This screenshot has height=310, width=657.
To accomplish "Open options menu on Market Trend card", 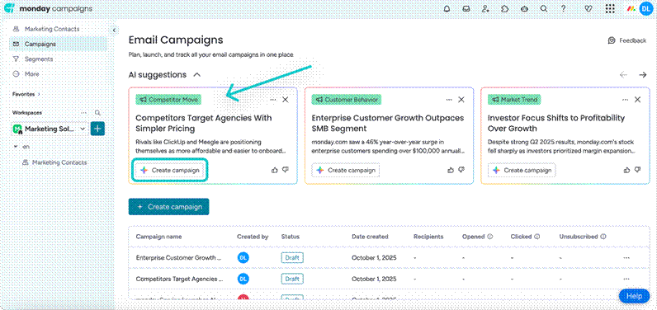I will [625, 100].
